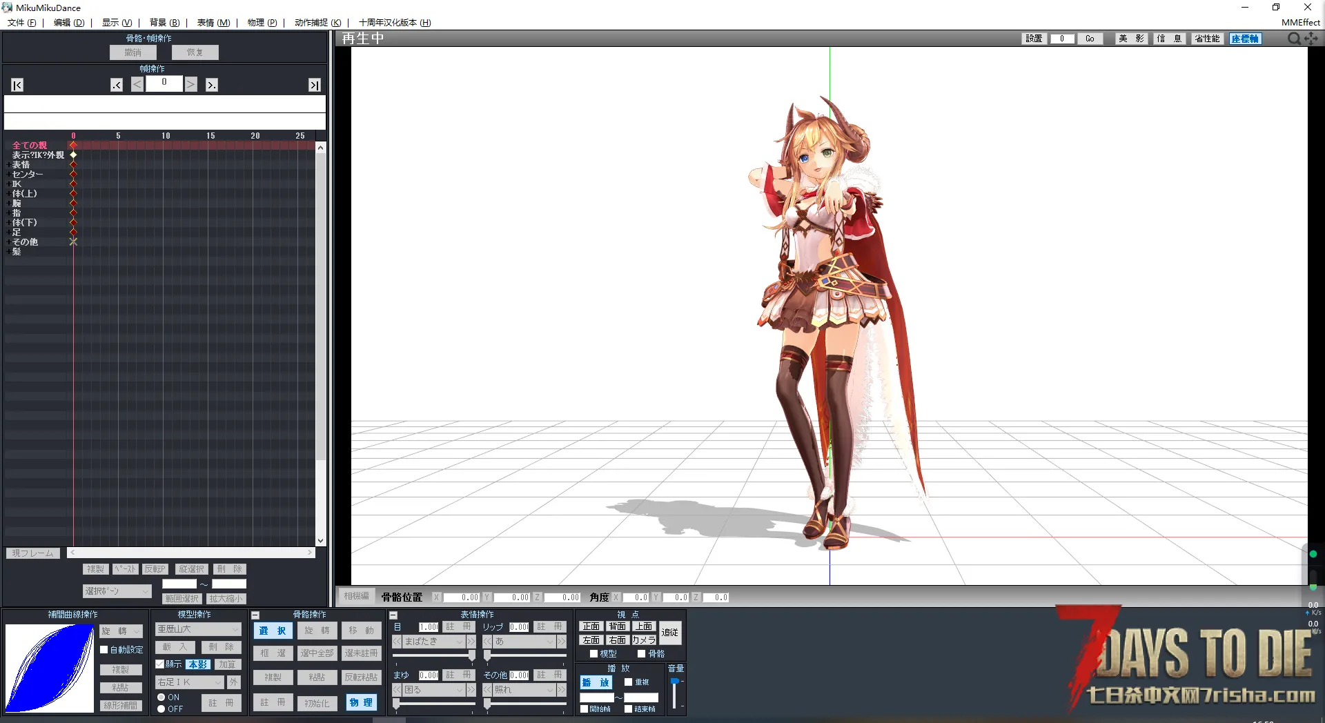Click the 座標軸 toggle in viewport header
The image size is (1325, 723).
pos(1245,39)
